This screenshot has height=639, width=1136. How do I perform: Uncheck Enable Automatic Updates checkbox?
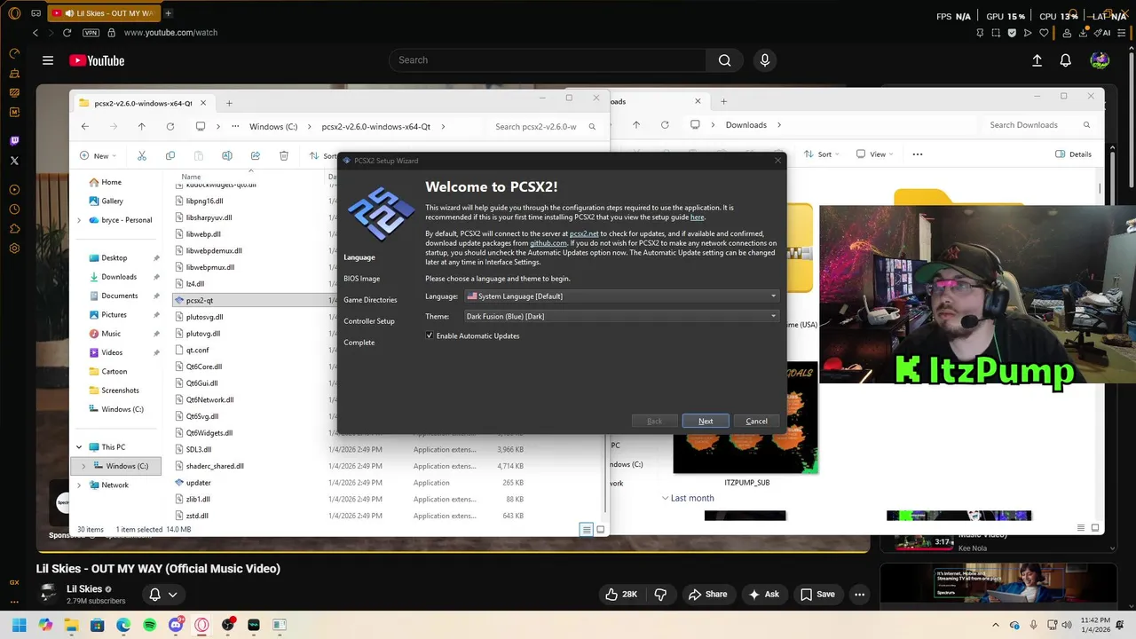430,335
